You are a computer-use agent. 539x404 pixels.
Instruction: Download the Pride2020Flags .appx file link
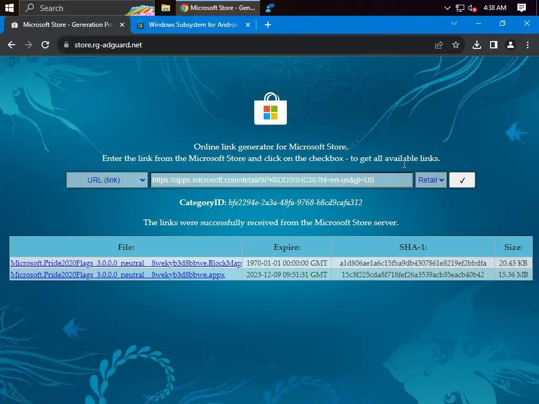click(117, 275)
